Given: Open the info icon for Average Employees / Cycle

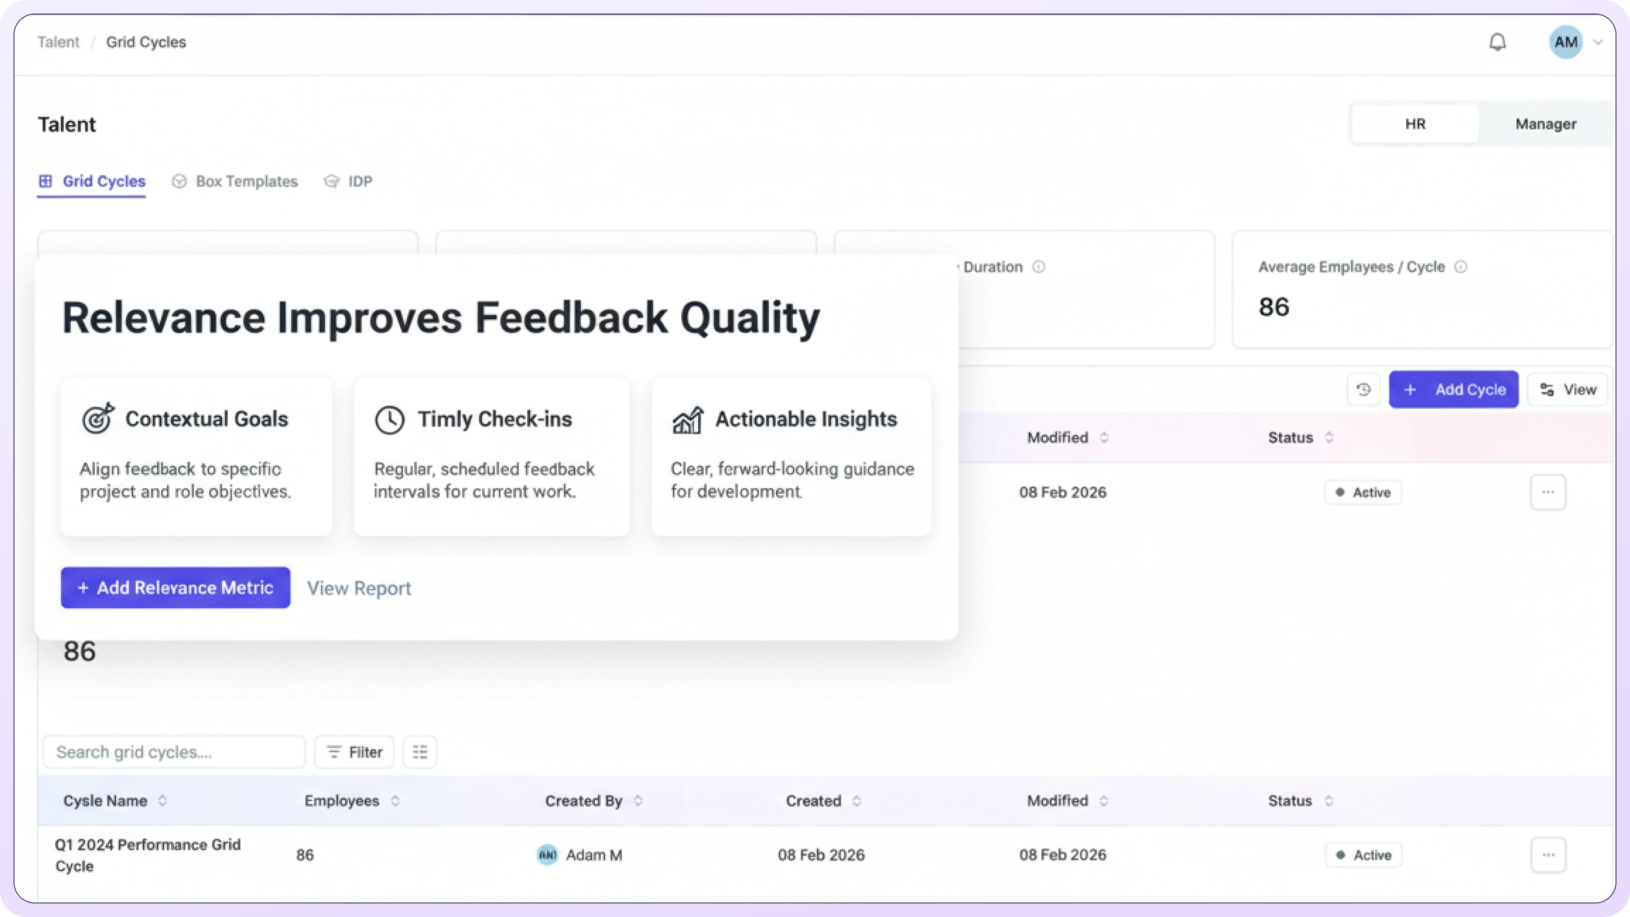Looking at the screenshot, I should [1461, 267].
